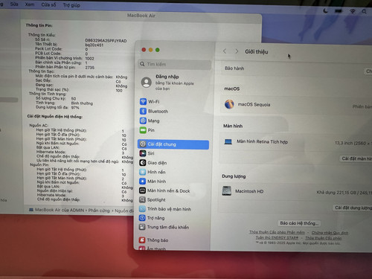Open Màn hình display settings in the sidebar
This screenshot has height=279, width=372.
tap(153, 182)
